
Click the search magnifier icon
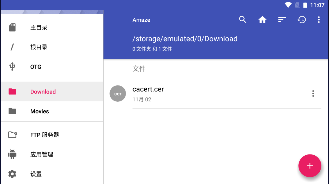click(243, 20)
